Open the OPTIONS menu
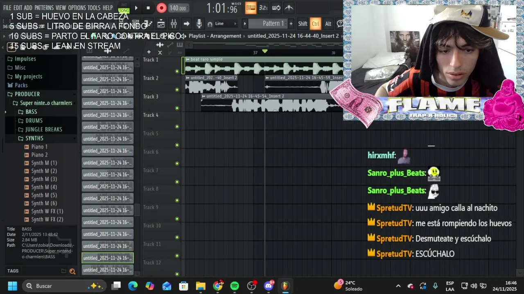This screenshot has width=524, height=294. 77,8
